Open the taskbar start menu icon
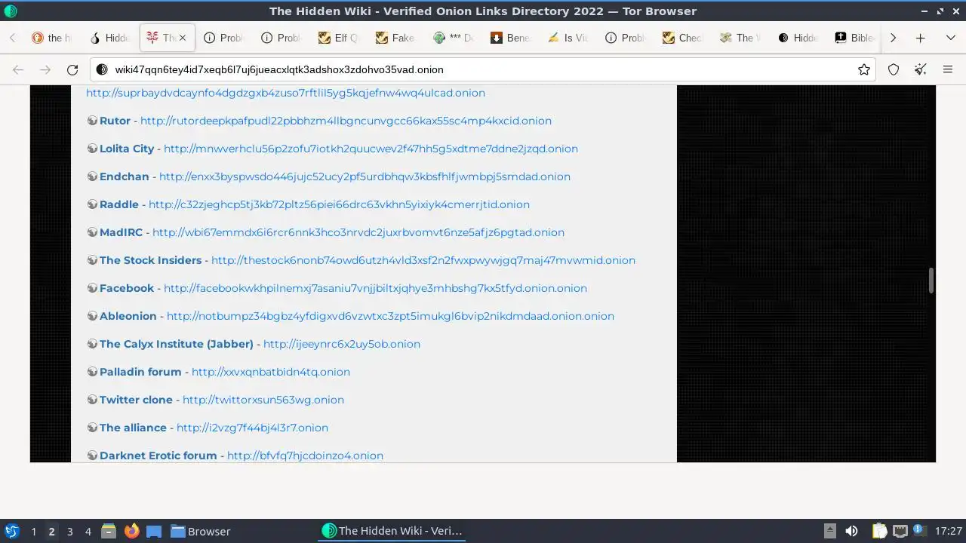966x543 pixels. tap(11, 531)
